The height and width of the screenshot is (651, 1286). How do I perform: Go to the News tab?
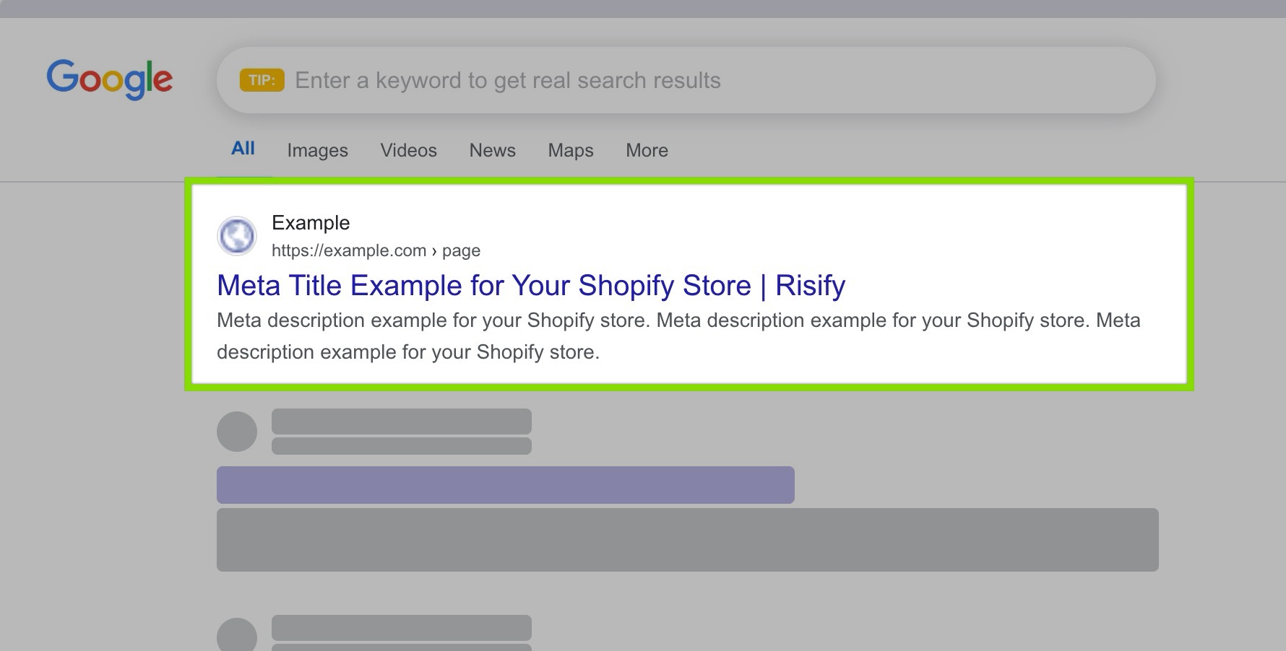click(492, 150)
